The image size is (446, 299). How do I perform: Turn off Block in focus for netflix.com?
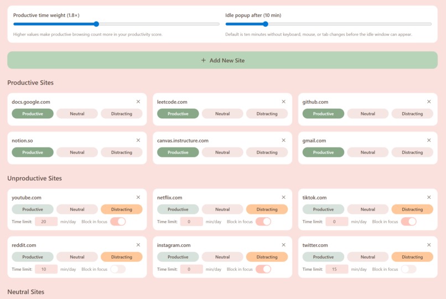point(263,222)
